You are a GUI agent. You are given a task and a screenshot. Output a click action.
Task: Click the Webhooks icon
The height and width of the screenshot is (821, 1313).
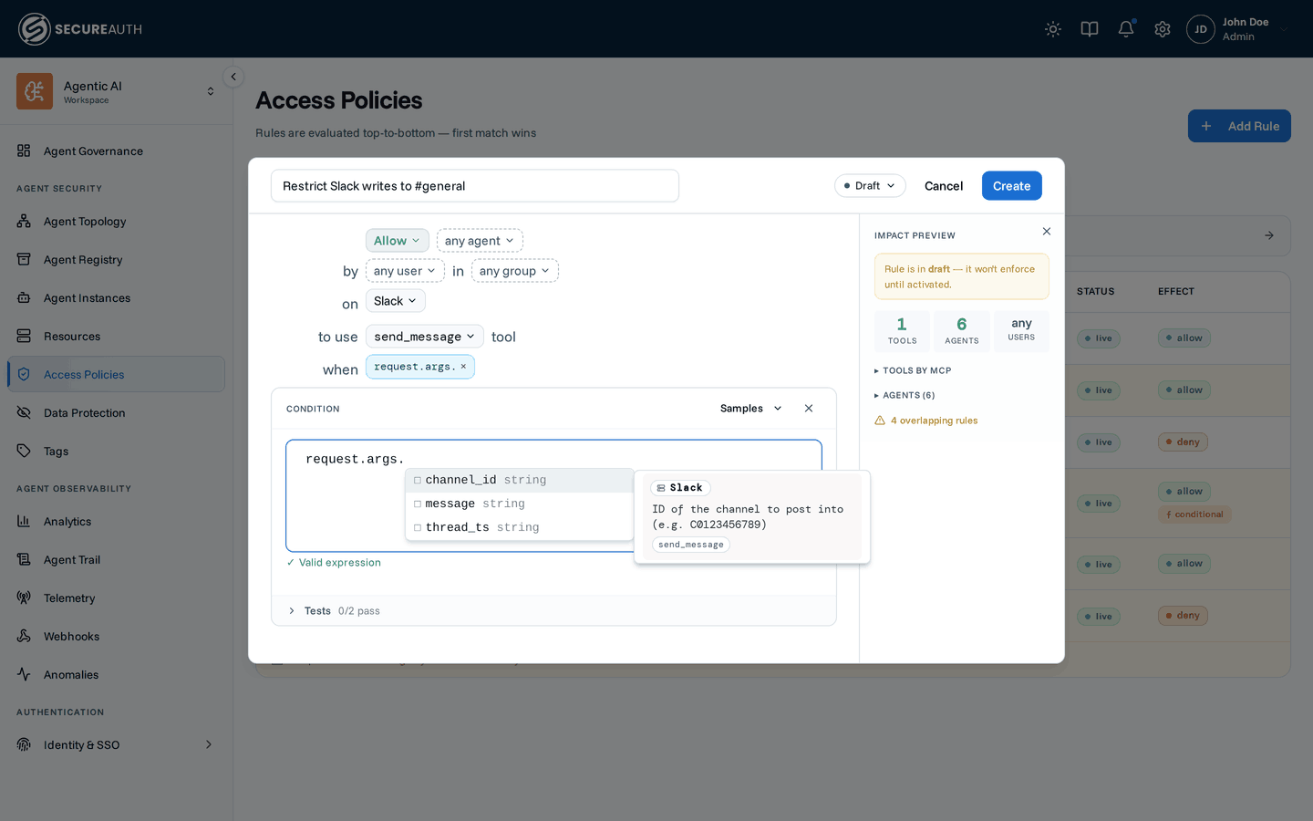click(24, 636)
